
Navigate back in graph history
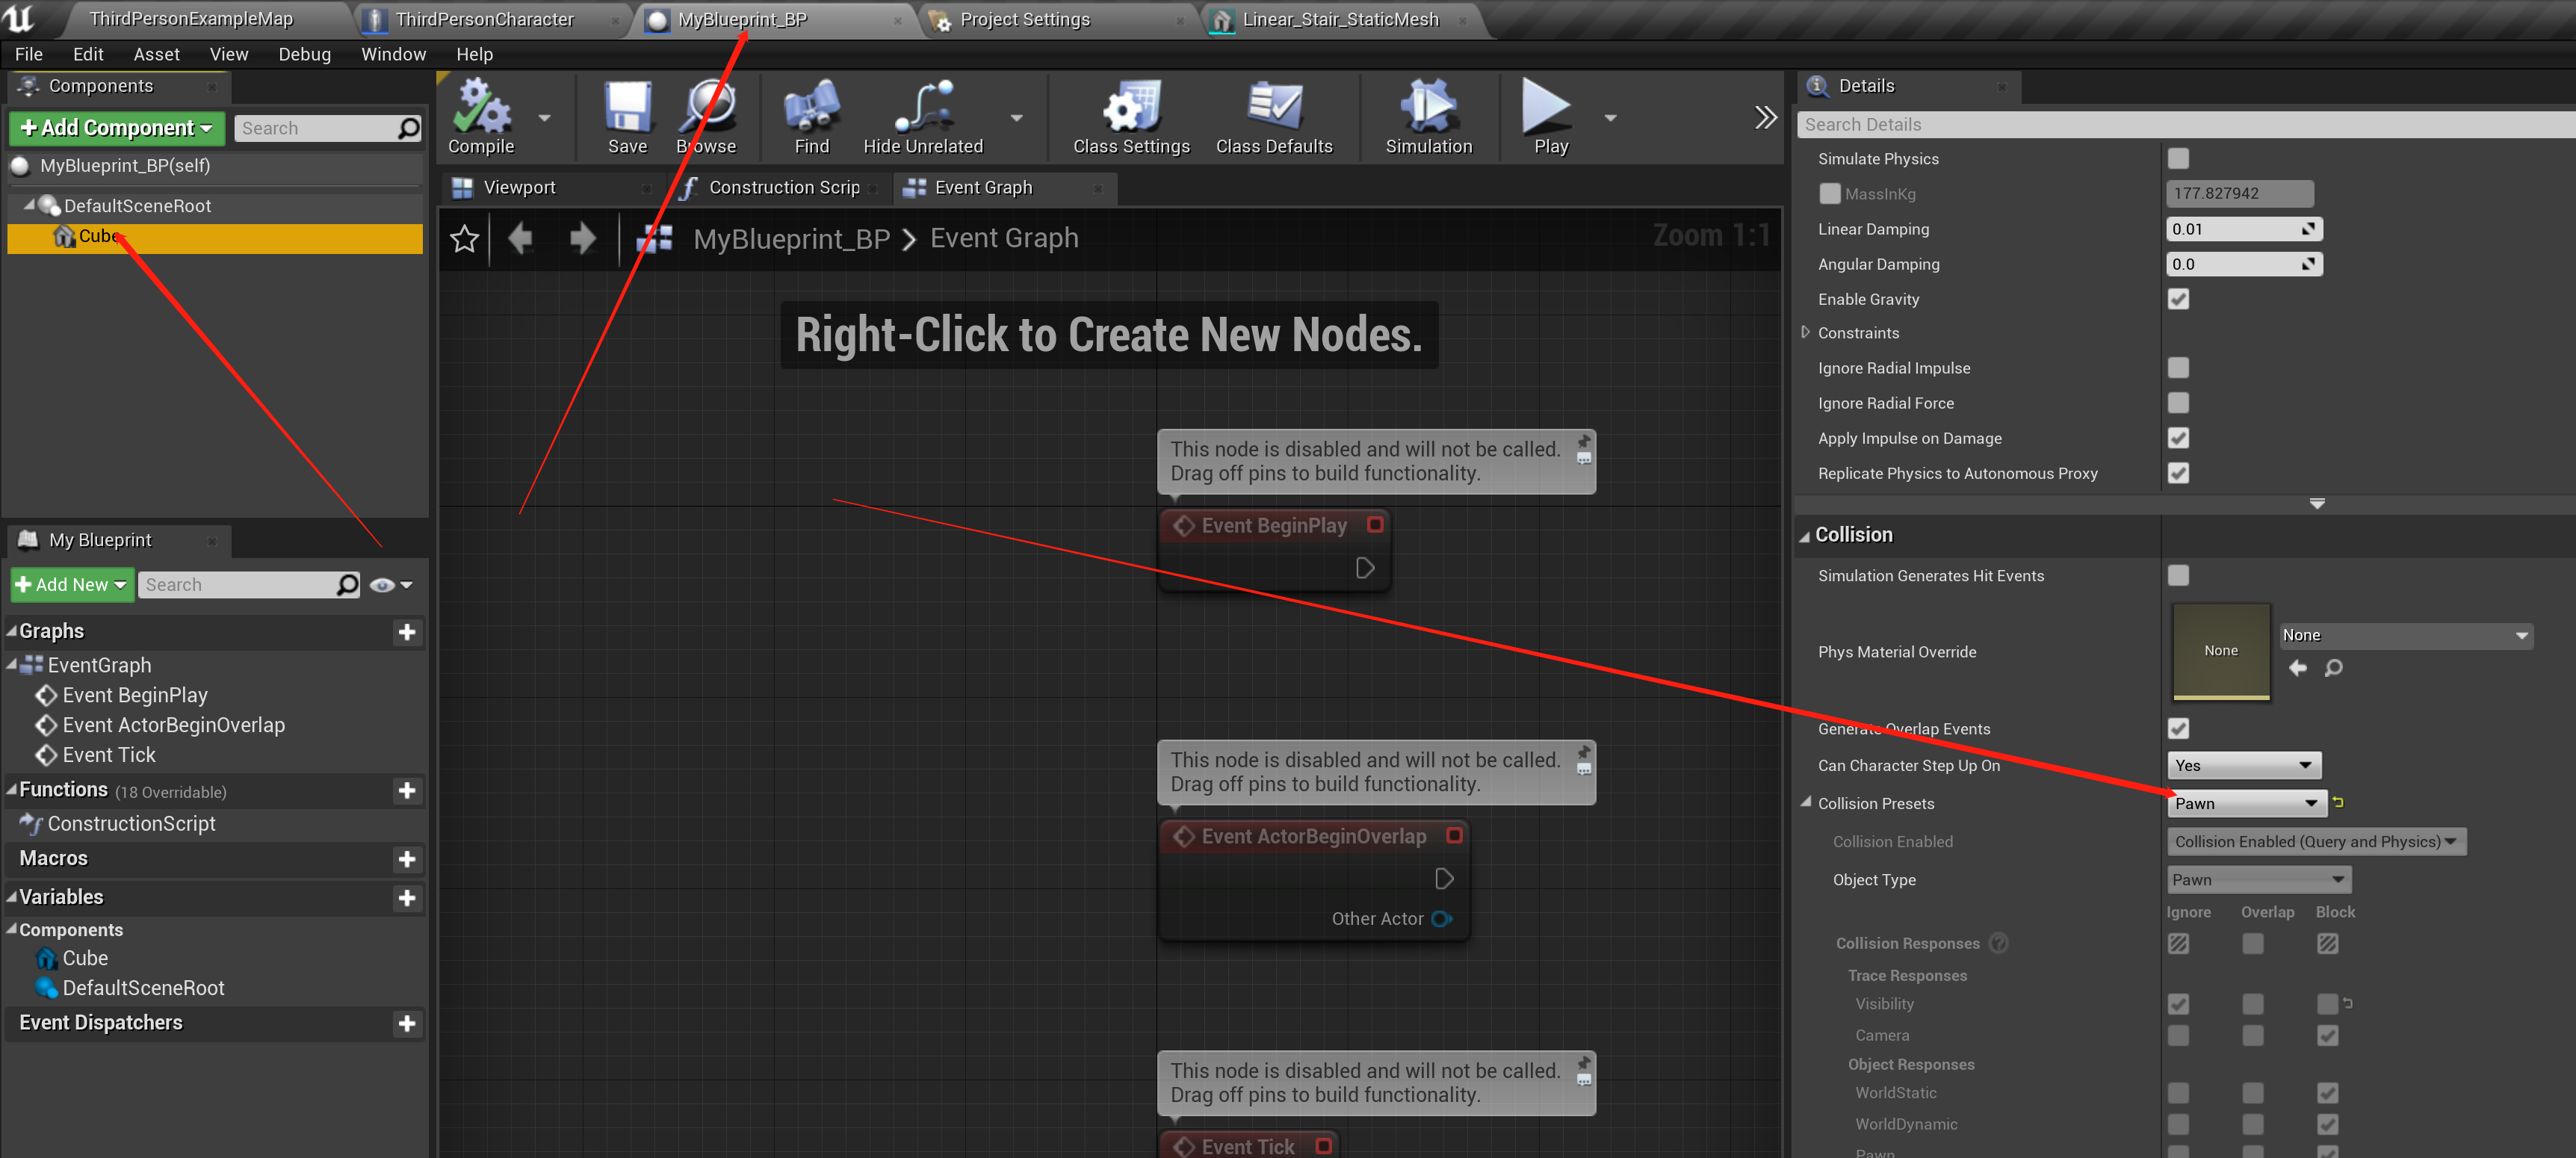point(521,239)
